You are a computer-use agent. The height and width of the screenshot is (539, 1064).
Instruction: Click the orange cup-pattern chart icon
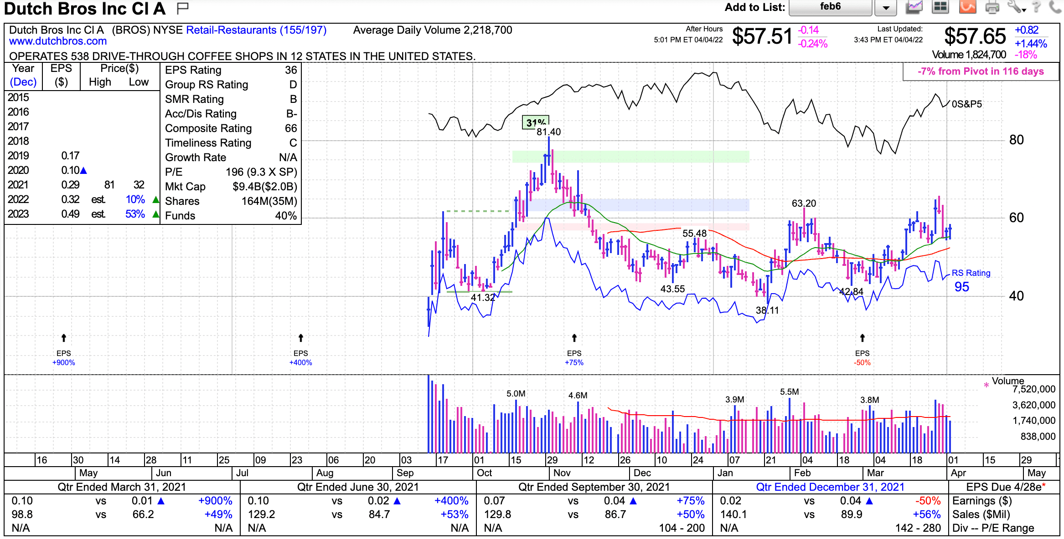coord(967,7)
